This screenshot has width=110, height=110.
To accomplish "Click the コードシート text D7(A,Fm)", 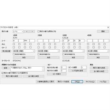I will point(17,61).
